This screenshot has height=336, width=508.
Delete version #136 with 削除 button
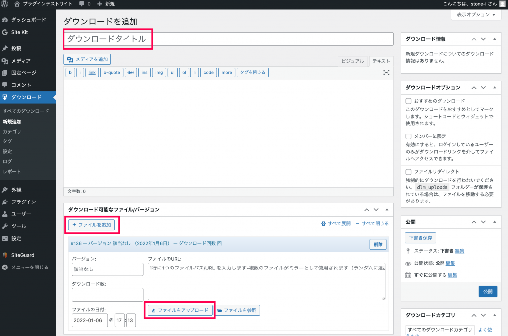click(x=378, y=244)
